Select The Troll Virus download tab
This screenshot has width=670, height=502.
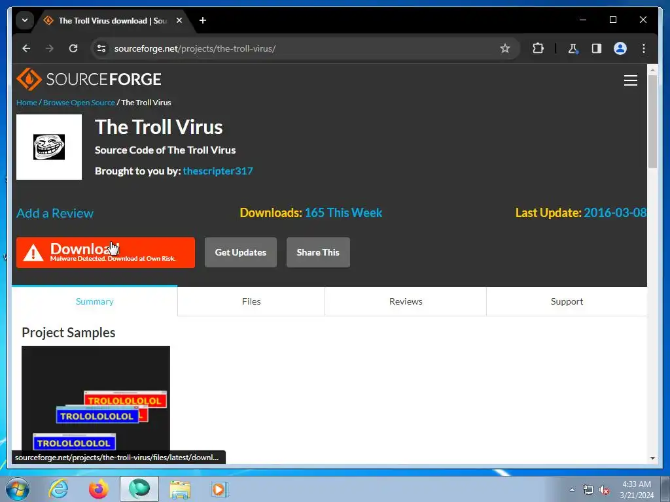pos(112,20)
